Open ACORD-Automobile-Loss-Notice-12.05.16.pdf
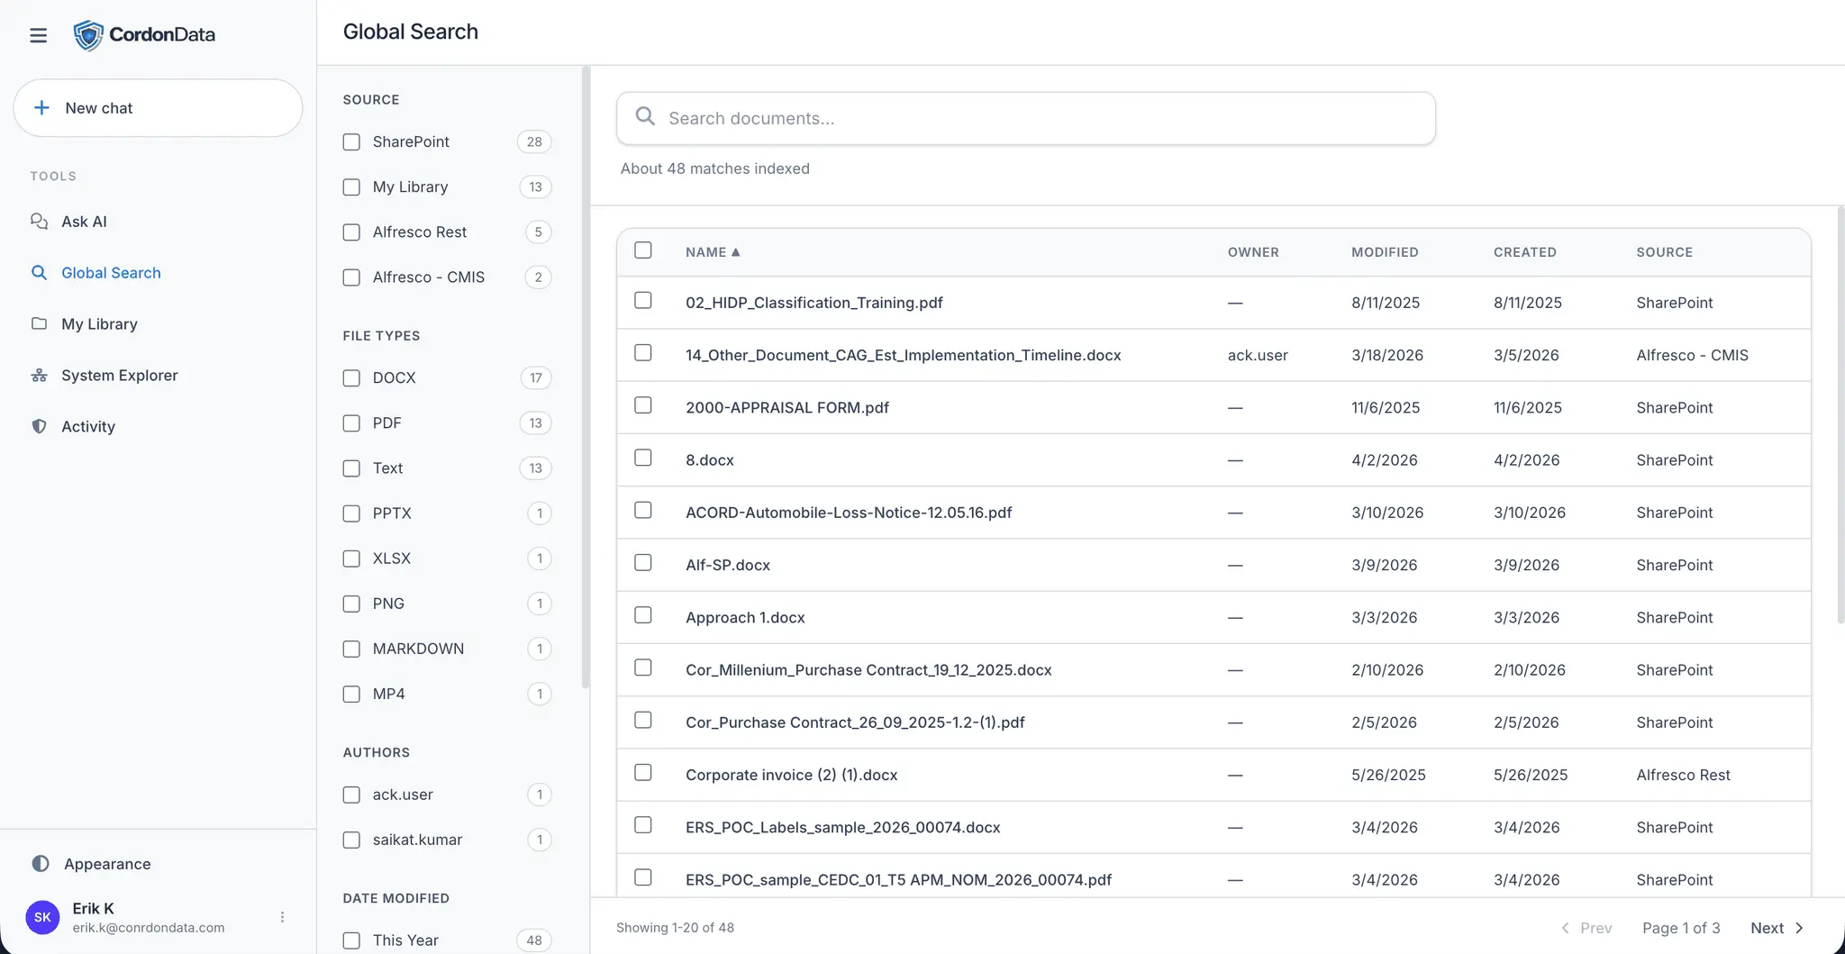 tap(849, 513)
